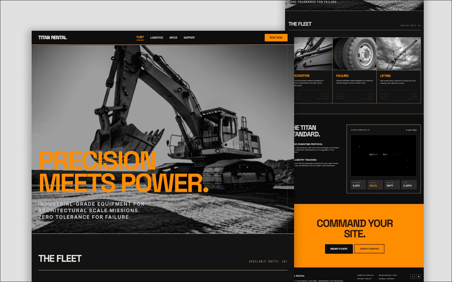
Task: Click the orange RENT NOW button
Action: pyautogui.click(x=276, y=37)
